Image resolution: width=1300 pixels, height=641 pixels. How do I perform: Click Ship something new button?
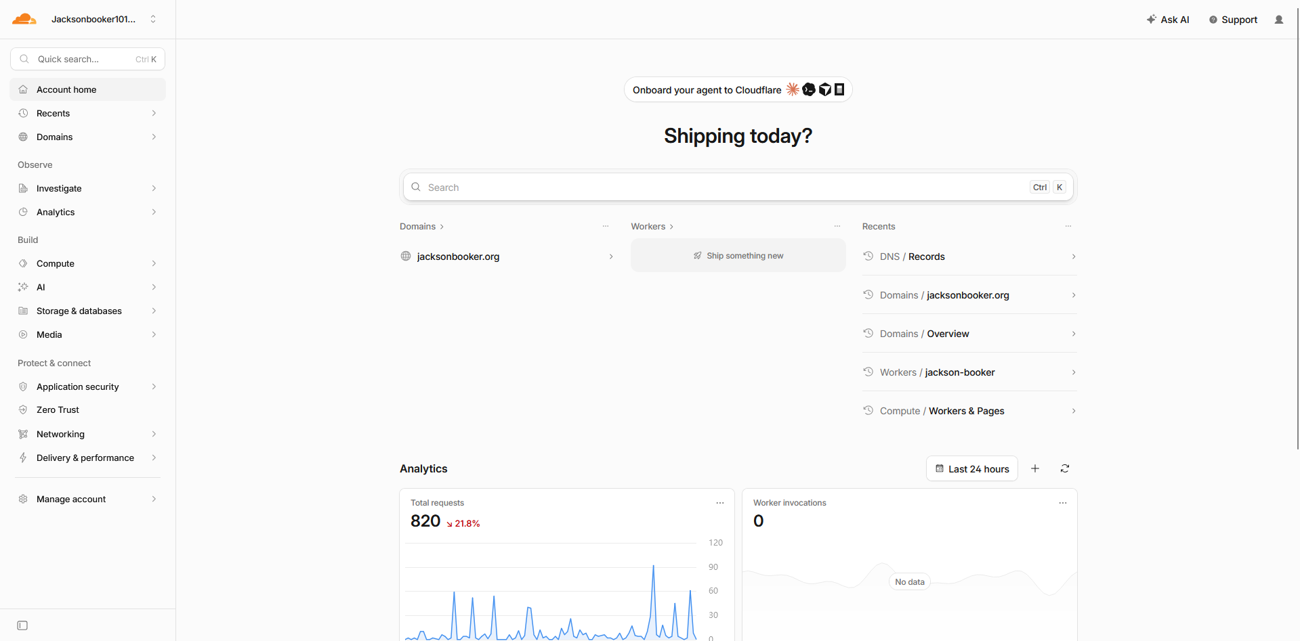[x=738, y=255]
